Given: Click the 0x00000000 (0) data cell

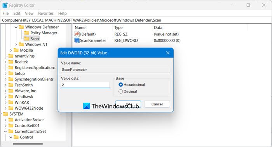Looking at the screenshot, I should click(167, 40).
